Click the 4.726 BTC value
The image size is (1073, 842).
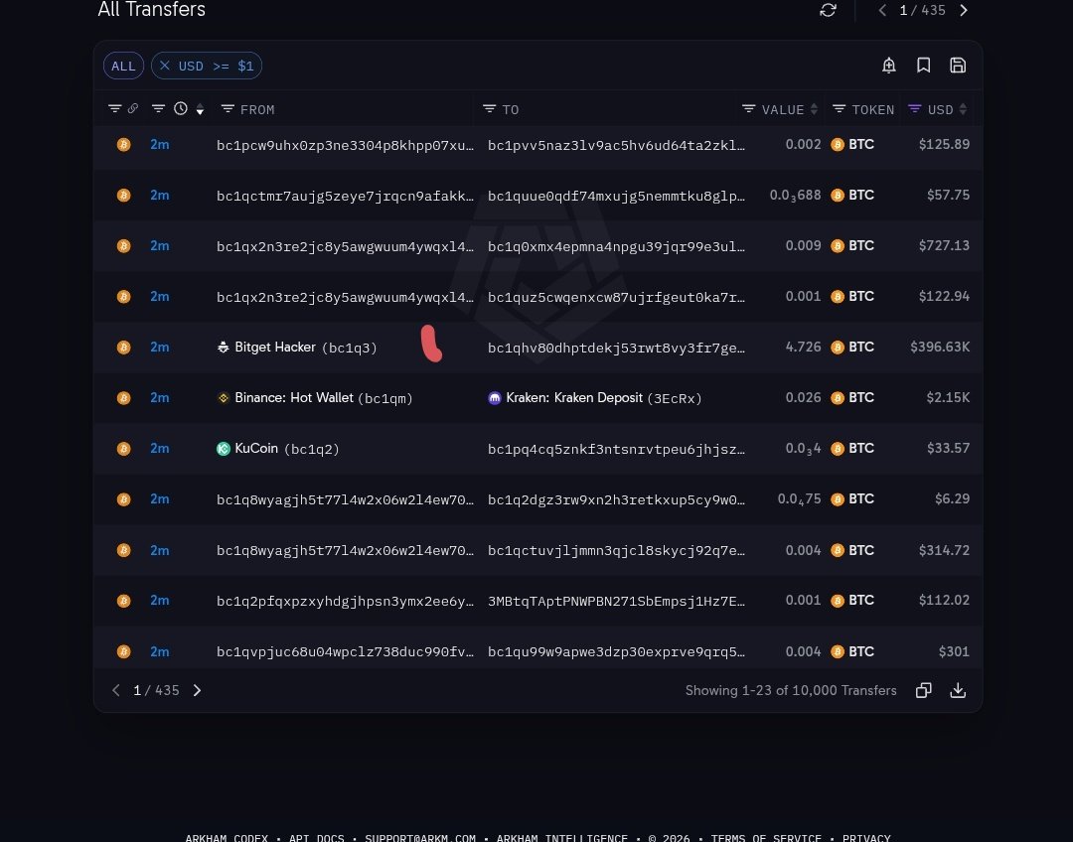click(x=803, y=348)
